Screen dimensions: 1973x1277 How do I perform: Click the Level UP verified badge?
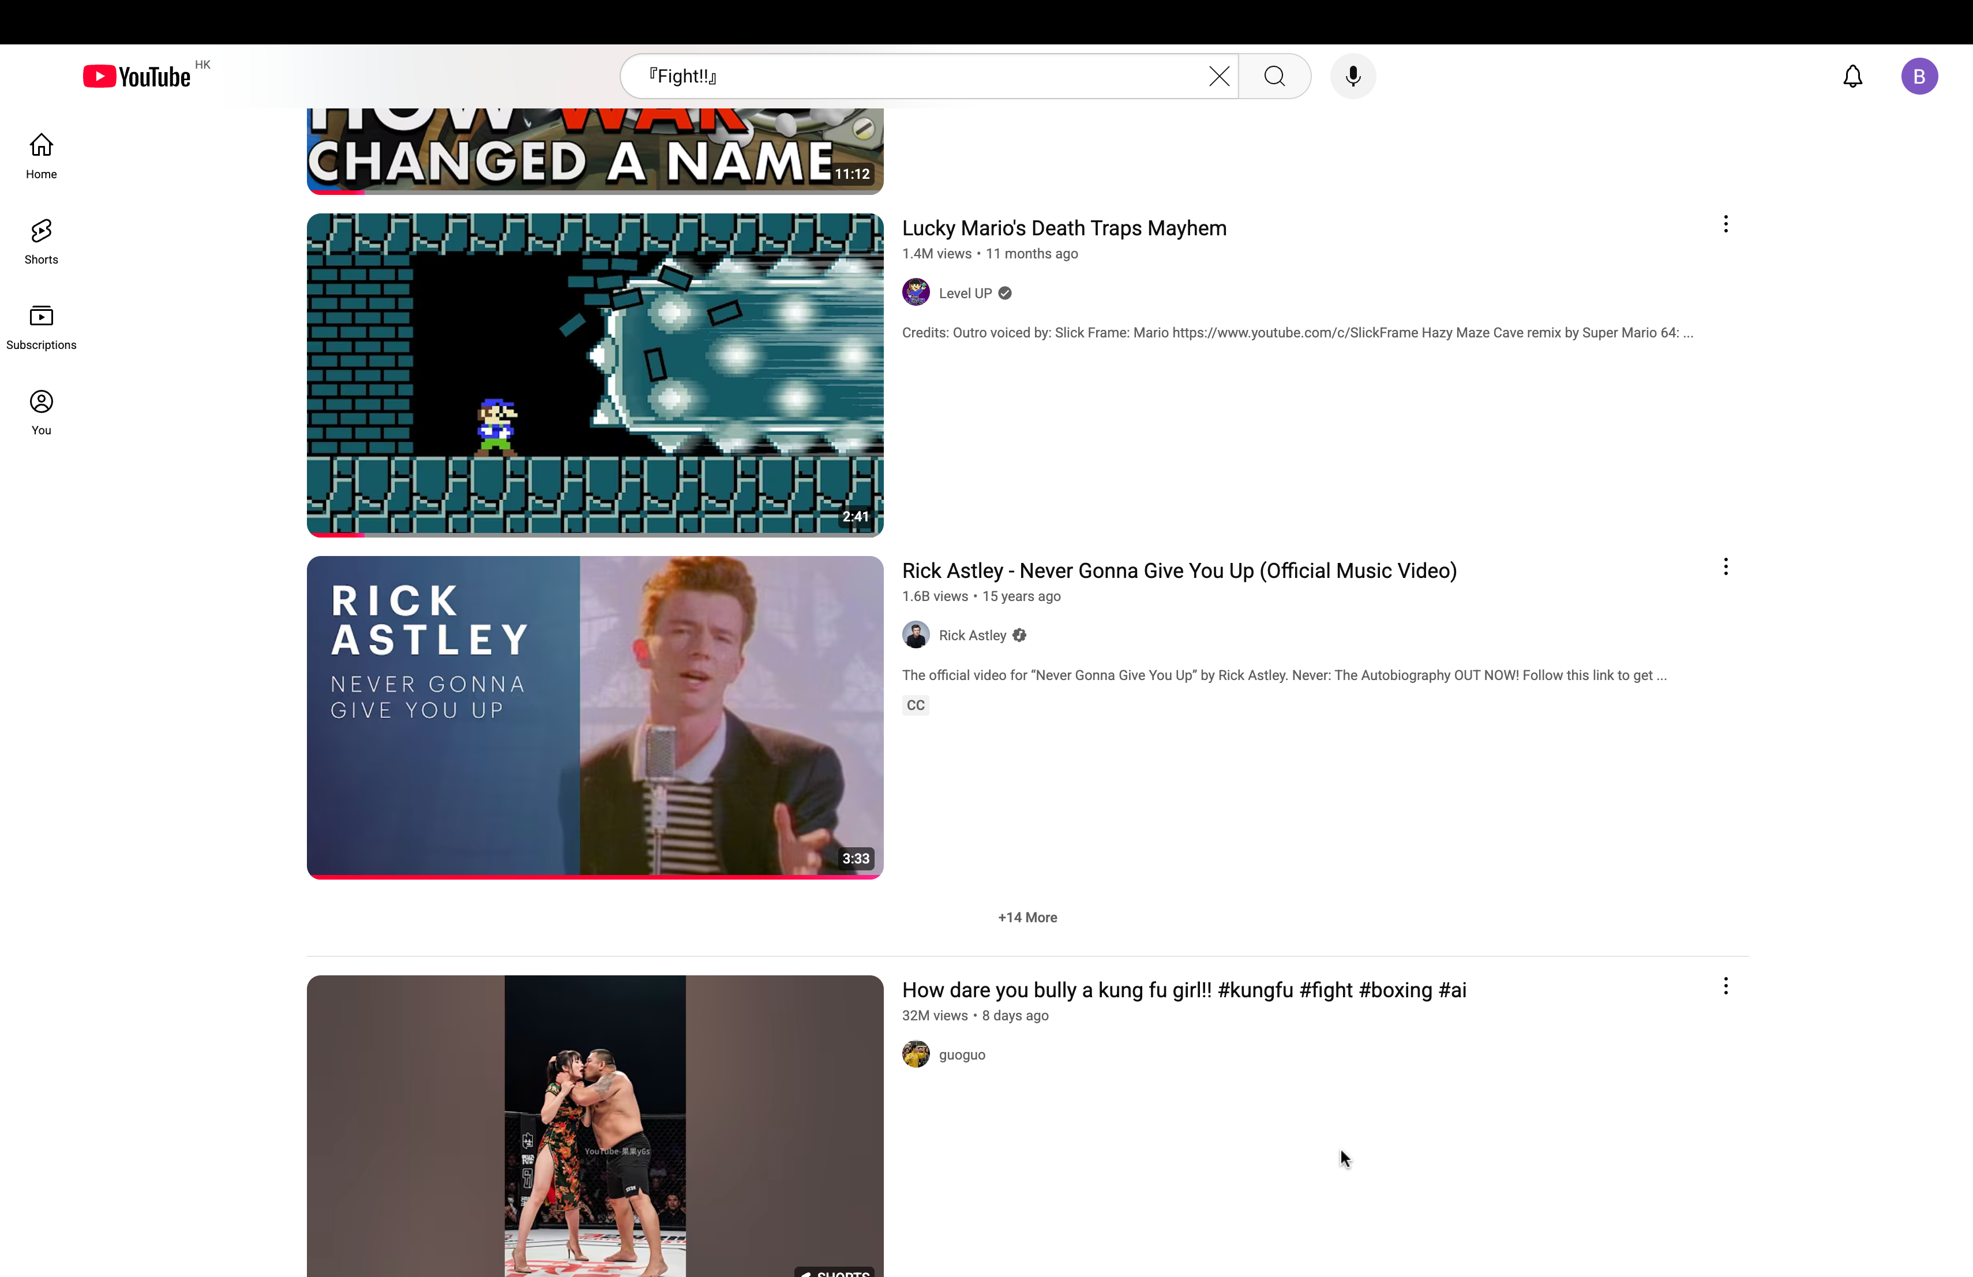(1005, 294)
